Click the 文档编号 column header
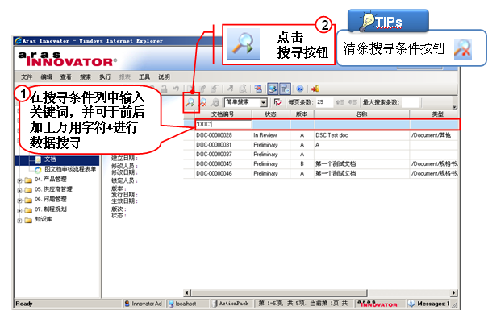The image size is (488, 310). pos(223,114)
